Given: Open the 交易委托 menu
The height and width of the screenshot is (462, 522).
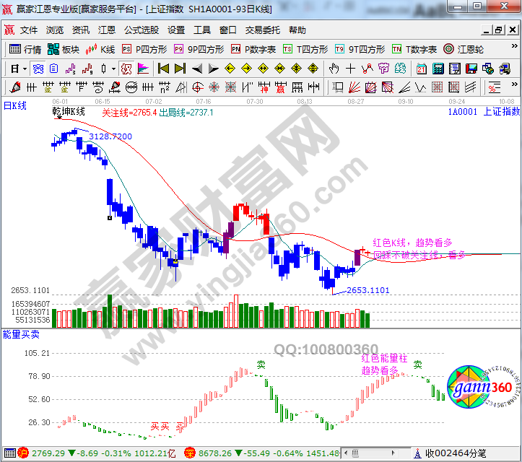Looking at the screenshot, I should point(262,30).
